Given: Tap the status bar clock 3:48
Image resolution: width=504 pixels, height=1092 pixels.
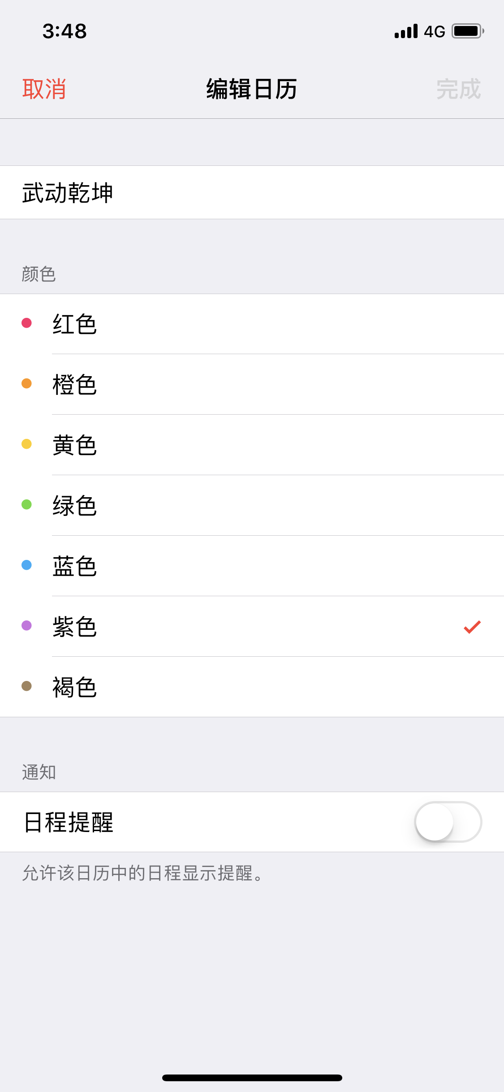Looking at the screenshot, I should pyautogui.click(x=65, y=31).
